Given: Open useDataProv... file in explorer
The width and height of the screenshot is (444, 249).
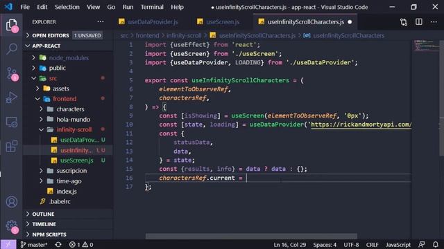Looking at the screenshot, I should tap(79, 140).
